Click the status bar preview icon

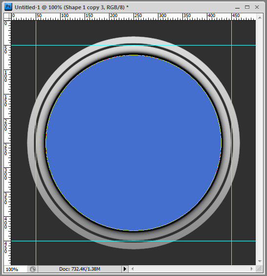(x=33, y=269)
